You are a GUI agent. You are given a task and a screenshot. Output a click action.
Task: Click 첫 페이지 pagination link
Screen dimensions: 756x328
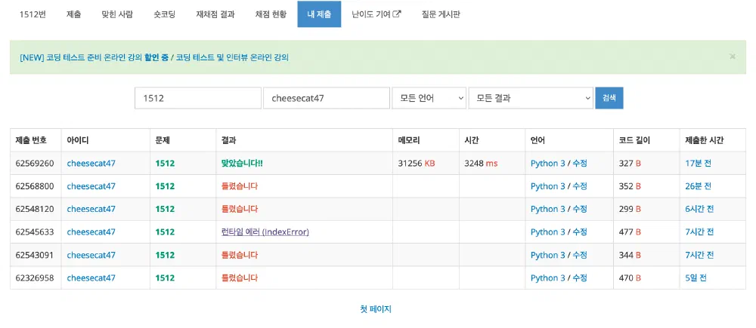376,309
